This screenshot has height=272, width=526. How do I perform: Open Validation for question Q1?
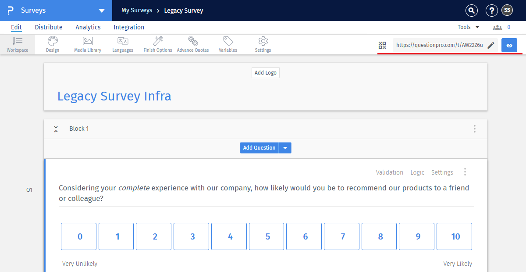389,172
